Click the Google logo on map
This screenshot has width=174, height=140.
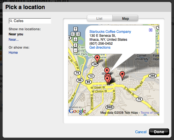pyautogui.click(x=77, y=111)
